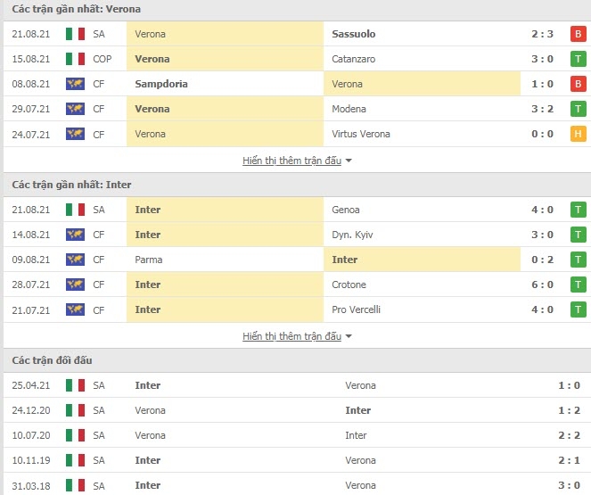
Task: Click the green T badge for Verona vs Catanzaro
Action: pos(578,59)
